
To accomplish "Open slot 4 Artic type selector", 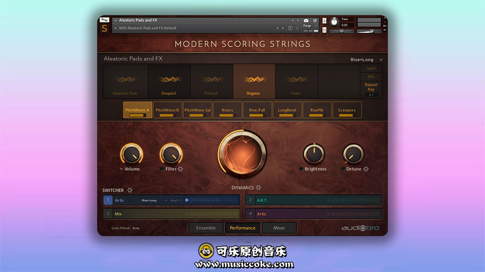I will click(x=261, y=214).
